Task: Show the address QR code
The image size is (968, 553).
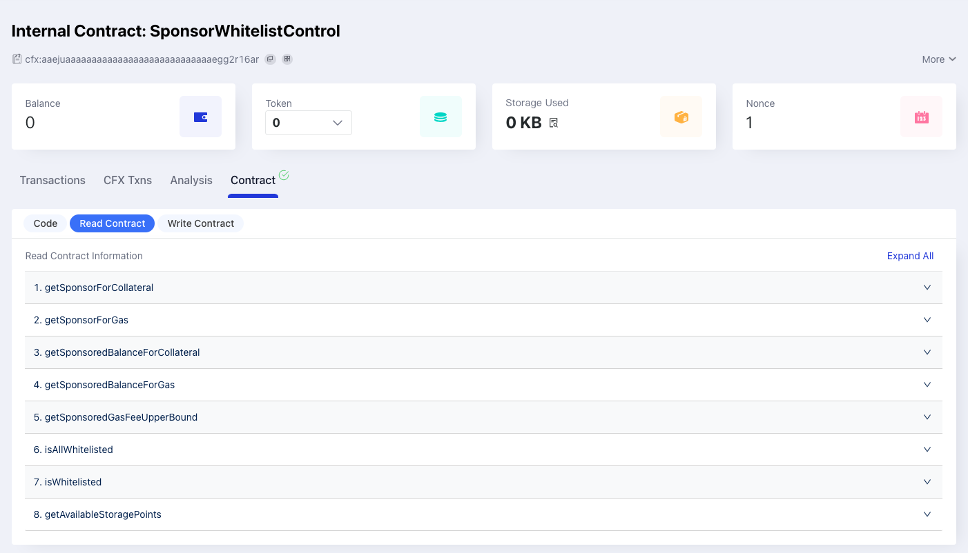Action: tap(287, 59)
